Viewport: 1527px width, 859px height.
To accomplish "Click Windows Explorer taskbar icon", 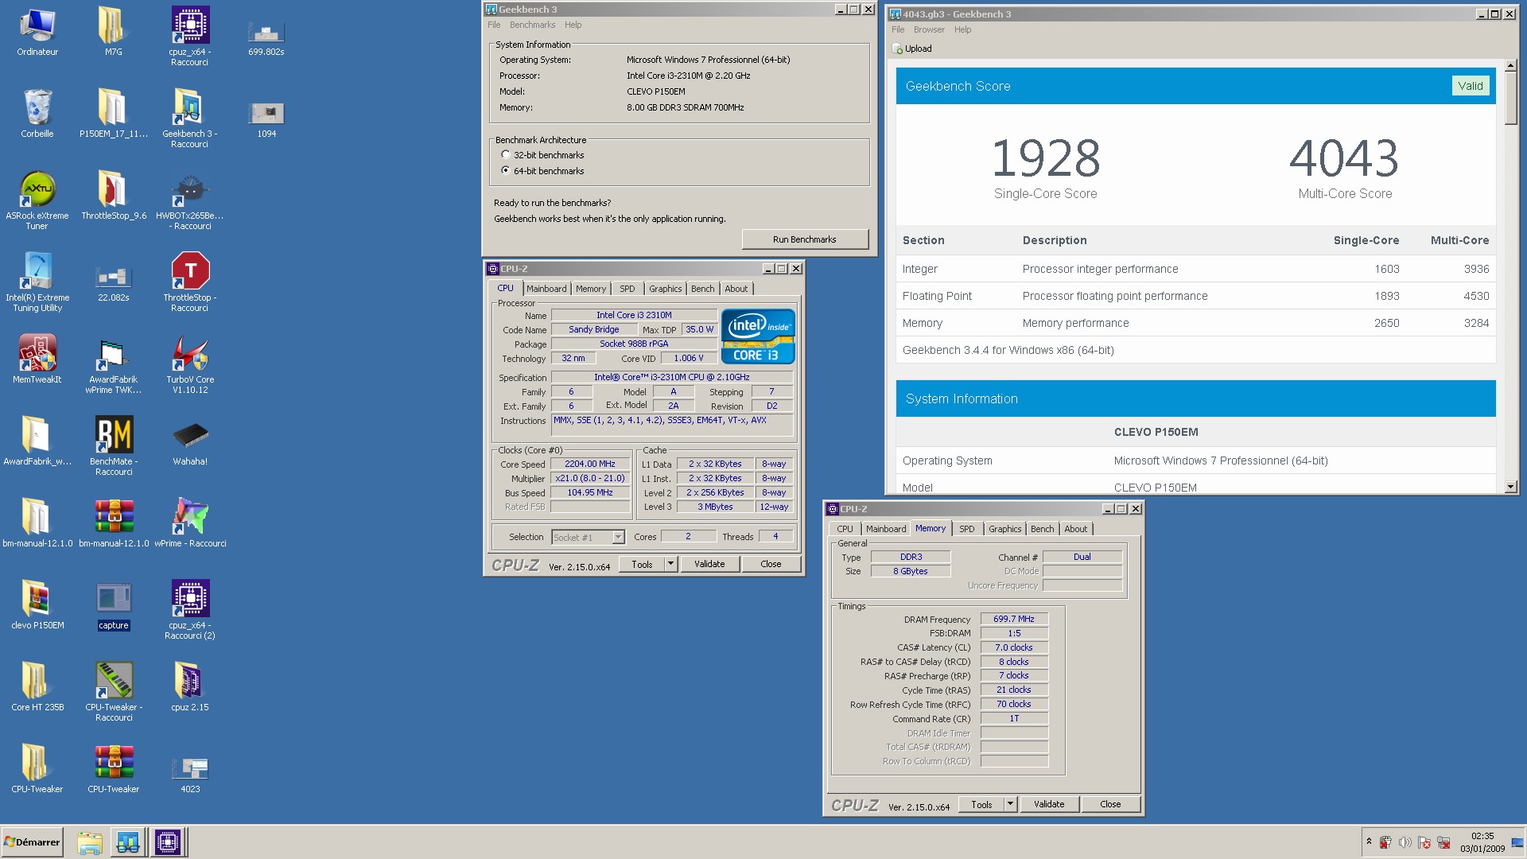I will point(90,842).
